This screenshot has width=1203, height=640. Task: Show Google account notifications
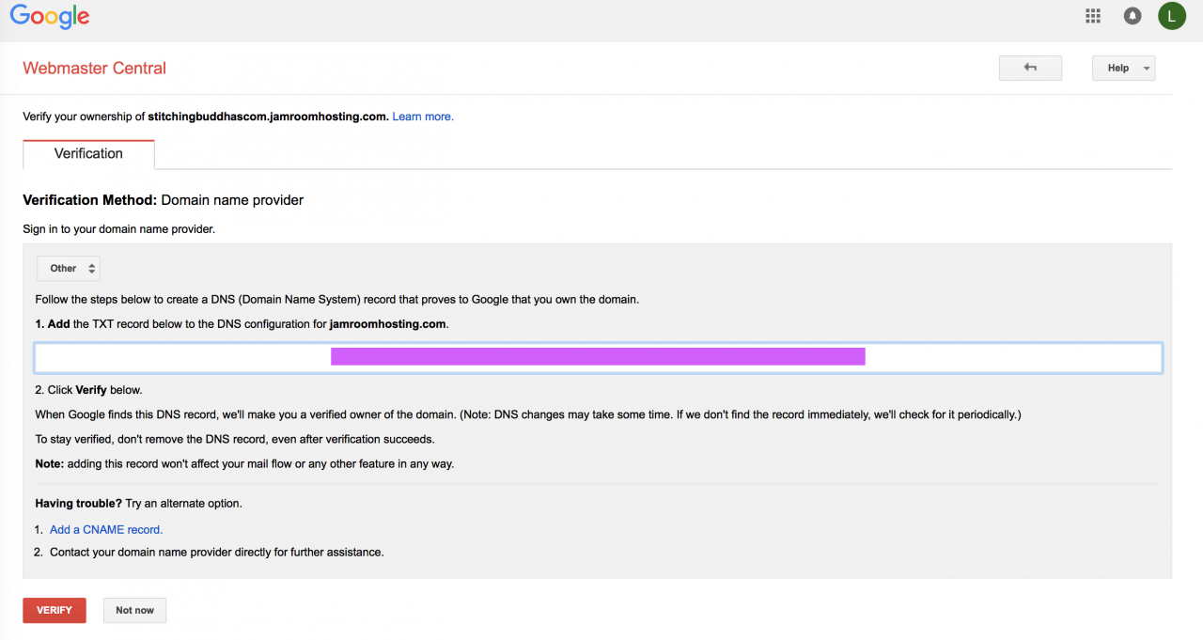tap(1133, 16)
